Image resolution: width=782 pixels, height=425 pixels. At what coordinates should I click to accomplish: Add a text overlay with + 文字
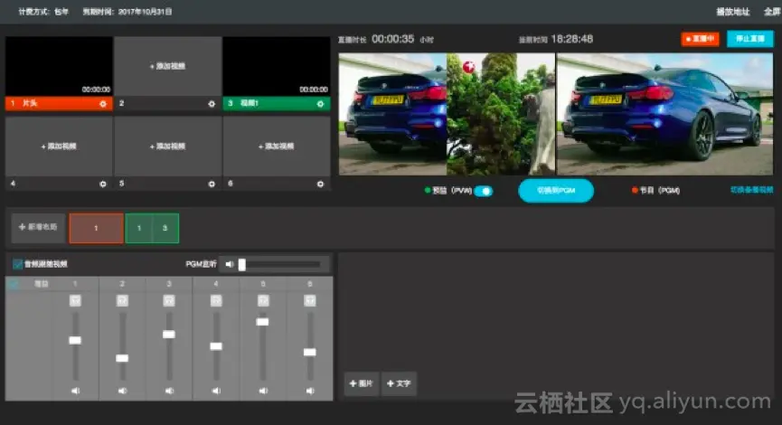399,383
